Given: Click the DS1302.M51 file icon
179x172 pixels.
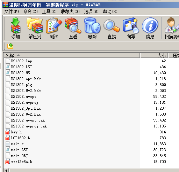Looking at the screenshot, I should tap(8, 73).
